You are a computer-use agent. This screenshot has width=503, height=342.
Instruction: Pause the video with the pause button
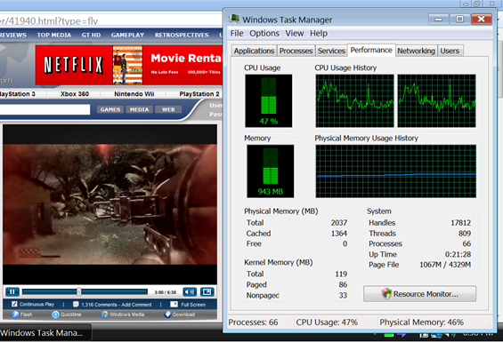pos(12,291)
